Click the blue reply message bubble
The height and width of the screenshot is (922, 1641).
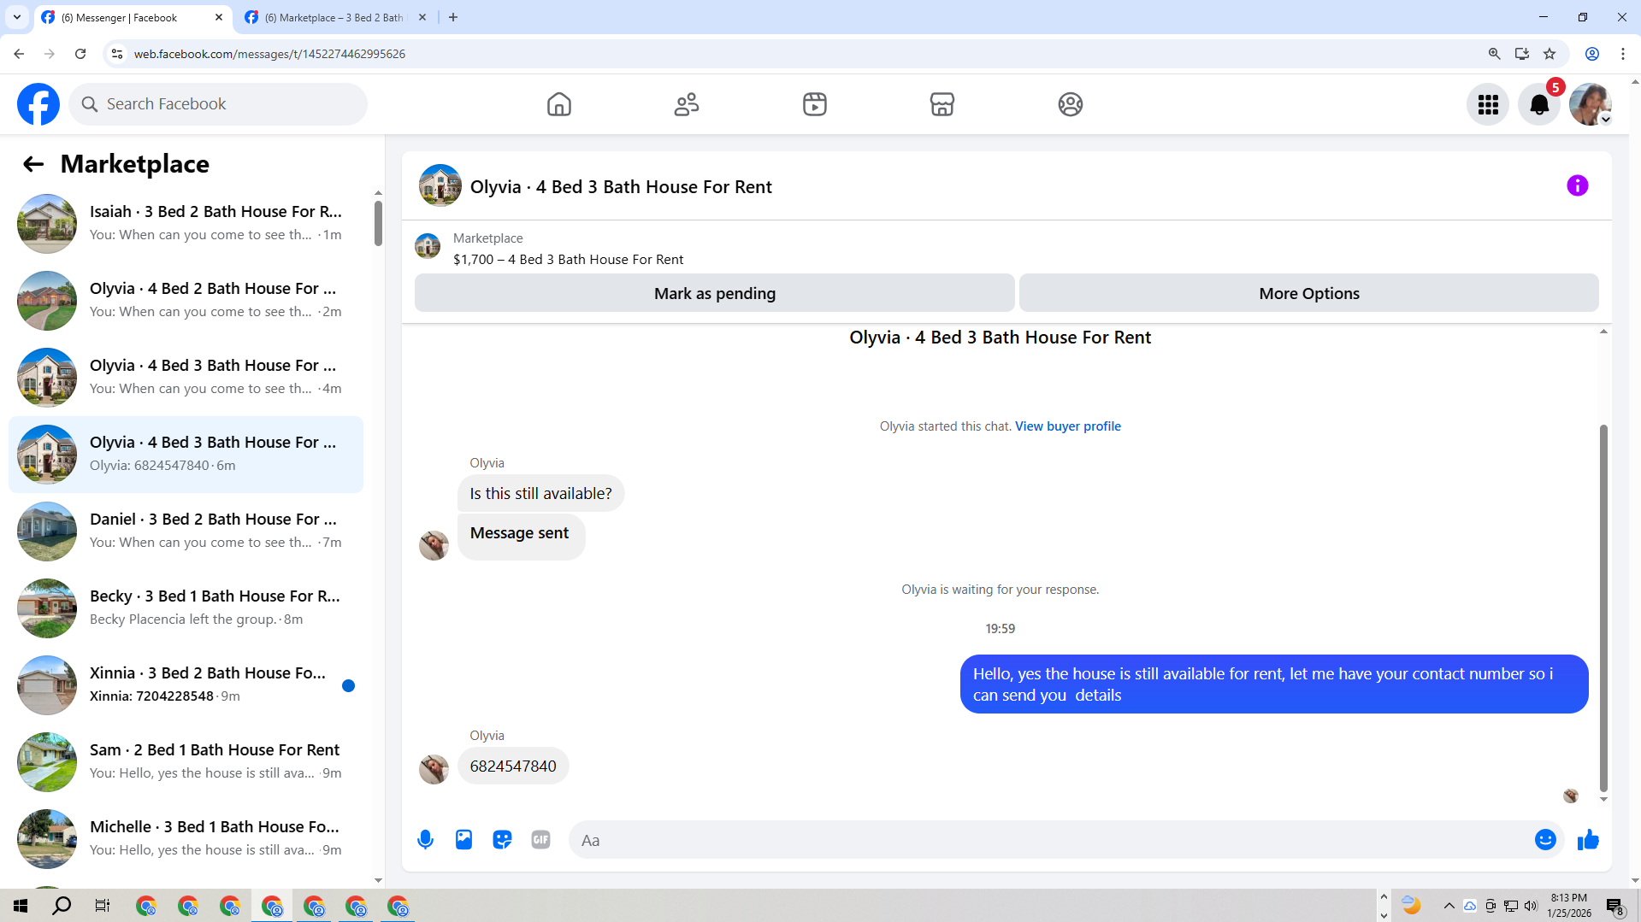coord(1273,684)
